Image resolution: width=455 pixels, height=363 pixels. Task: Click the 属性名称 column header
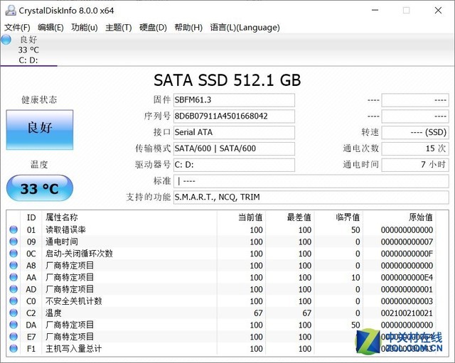point(63,217)
